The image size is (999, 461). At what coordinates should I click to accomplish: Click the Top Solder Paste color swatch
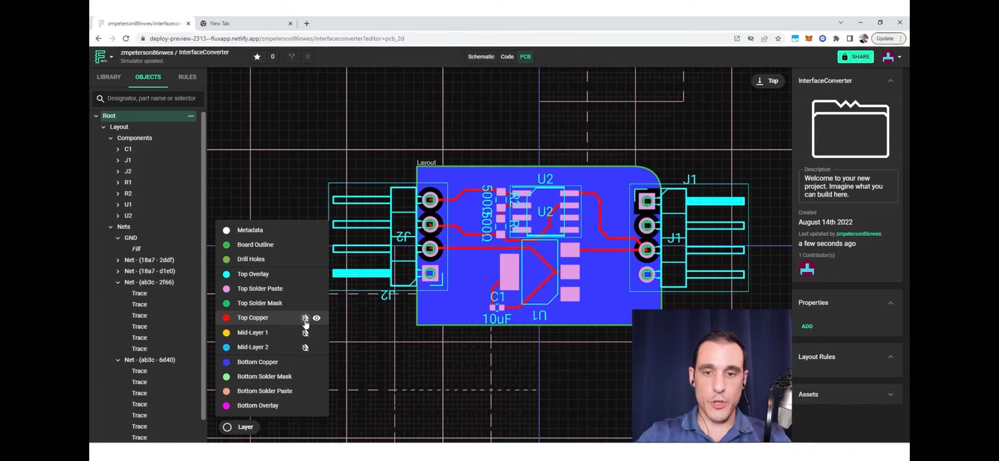[x=226, y=288]
